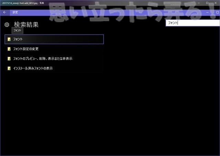Close the Photos app window
Image resolution: width=220 pixels, height=156 pixels.
click(x=216, y=3)
